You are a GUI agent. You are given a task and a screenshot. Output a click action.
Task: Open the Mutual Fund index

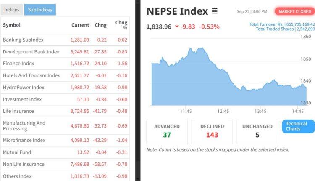coord(17,152)
